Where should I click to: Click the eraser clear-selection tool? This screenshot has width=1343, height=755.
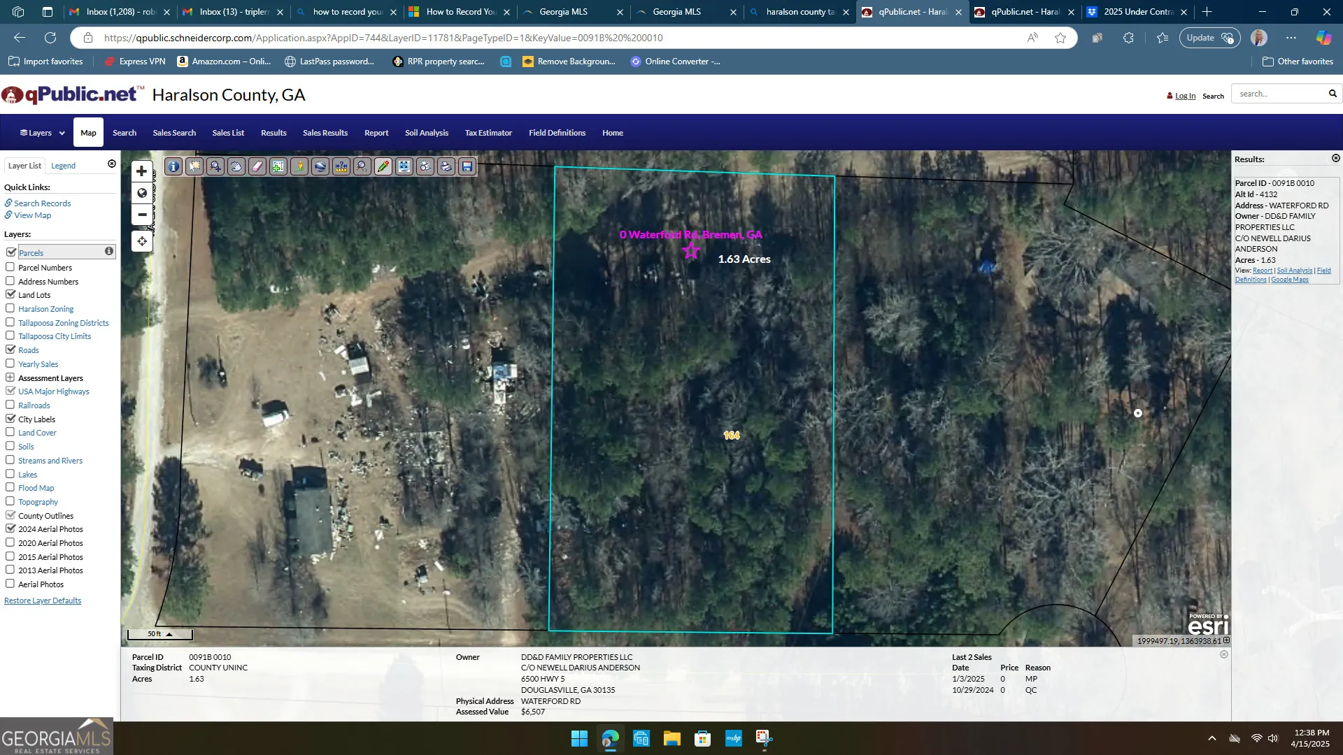(x=257, y=166)
